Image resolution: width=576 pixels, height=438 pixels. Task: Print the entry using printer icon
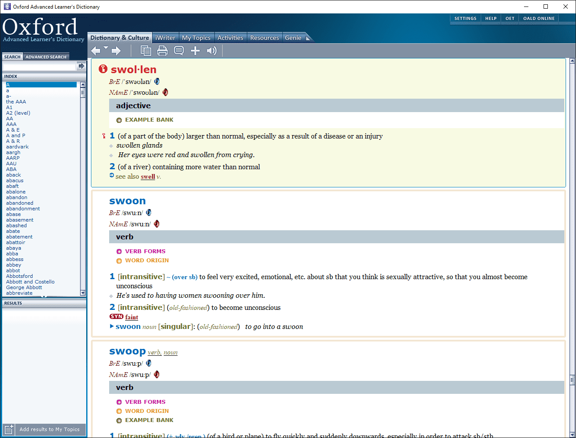point(162,51)
